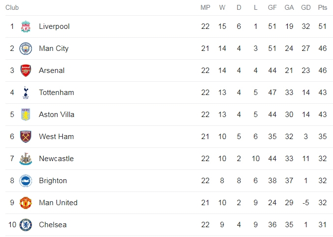
Task: Click the Club column header
Action: (x=12, y=8)
